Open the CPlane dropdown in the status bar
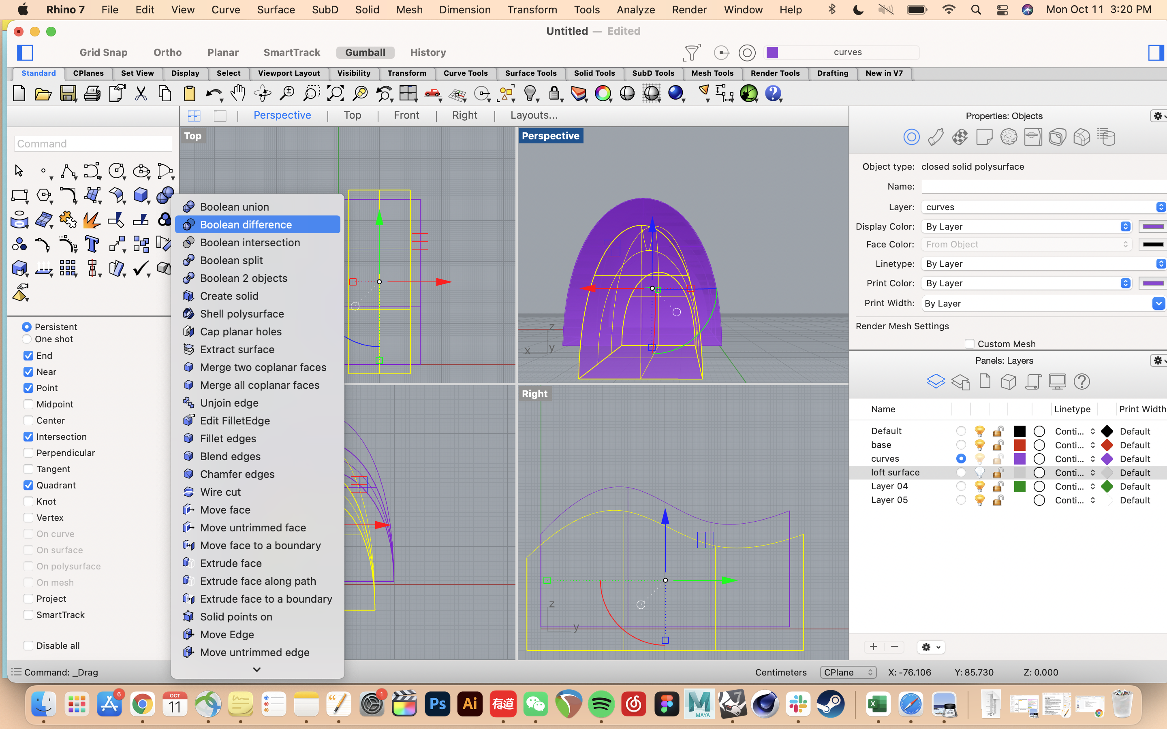The width and height of the screenshot is (1167, 729). click(847, 672)
